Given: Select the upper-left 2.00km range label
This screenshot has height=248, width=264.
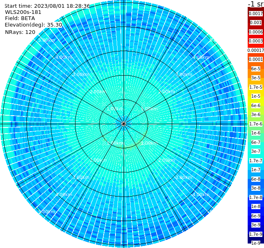Looking at the screenshot, I should (98, 92).
